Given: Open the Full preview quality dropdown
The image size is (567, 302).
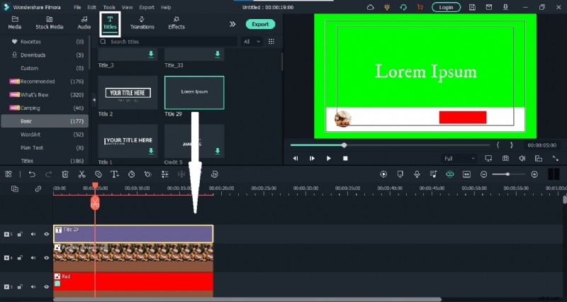Looking at the screenshot, I should pos(459,158).
